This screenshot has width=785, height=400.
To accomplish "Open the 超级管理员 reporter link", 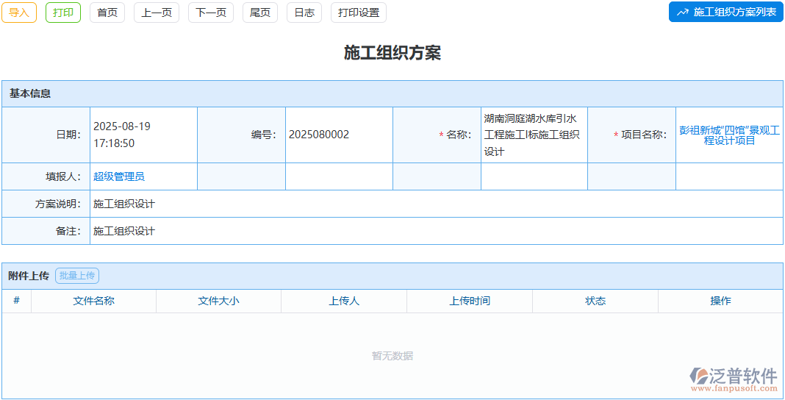I will tap(119, 176).
